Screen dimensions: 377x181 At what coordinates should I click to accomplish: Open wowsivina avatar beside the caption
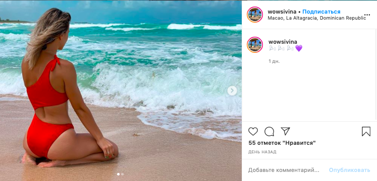coord(255,45)
